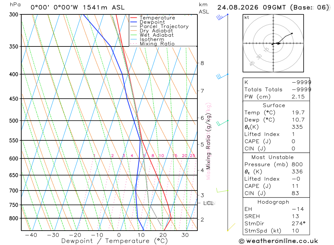334x245 pixels.
Task: Click the 700 pressure level label
Action: pyautogui.click(x=14, y=191)
